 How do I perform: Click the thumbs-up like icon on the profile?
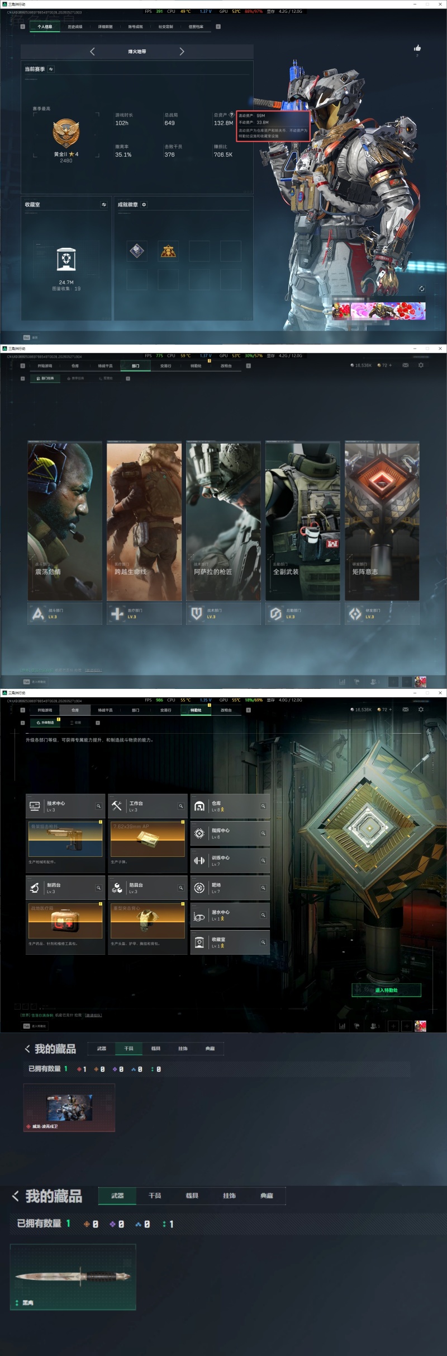click(x=417, y=48)
